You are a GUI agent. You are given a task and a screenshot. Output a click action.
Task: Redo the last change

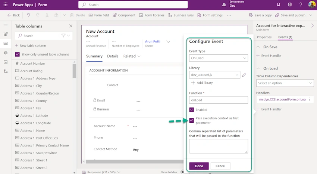(38, 15)
